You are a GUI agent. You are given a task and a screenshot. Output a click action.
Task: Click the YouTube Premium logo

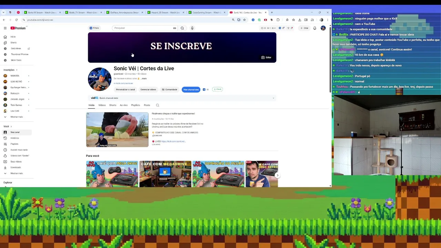click(18, 28)
